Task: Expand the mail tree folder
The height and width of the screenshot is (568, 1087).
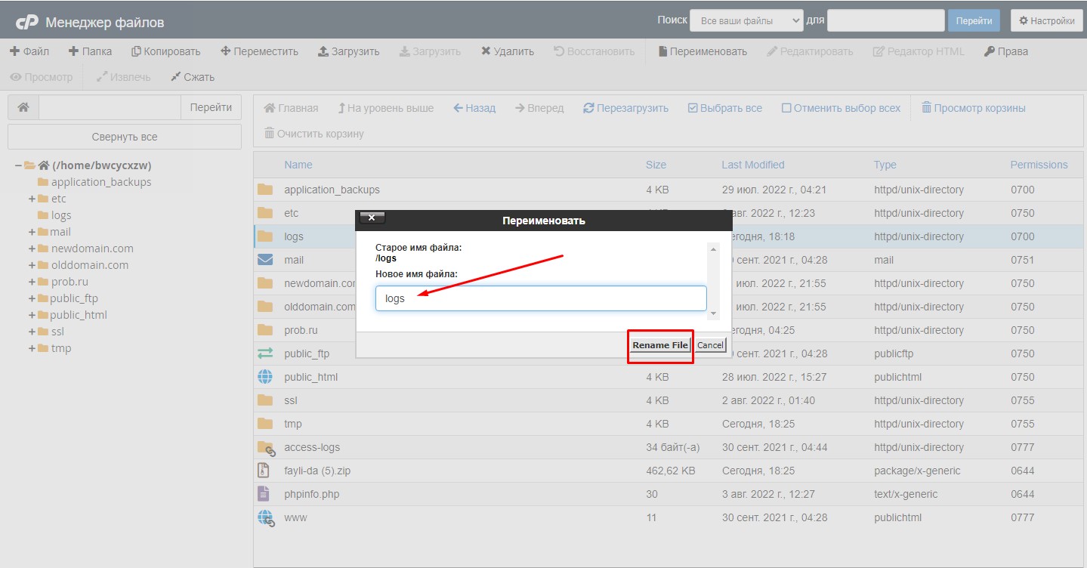Action: coord(32,232)
